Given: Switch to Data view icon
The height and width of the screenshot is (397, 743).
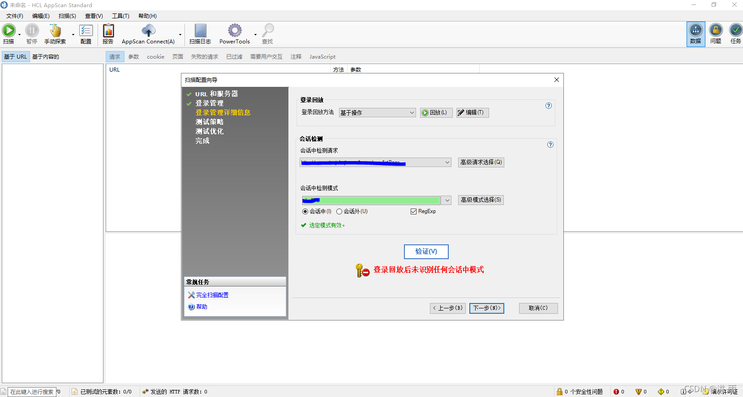Looking at the screenshot, I should click(x=696, y=30).
